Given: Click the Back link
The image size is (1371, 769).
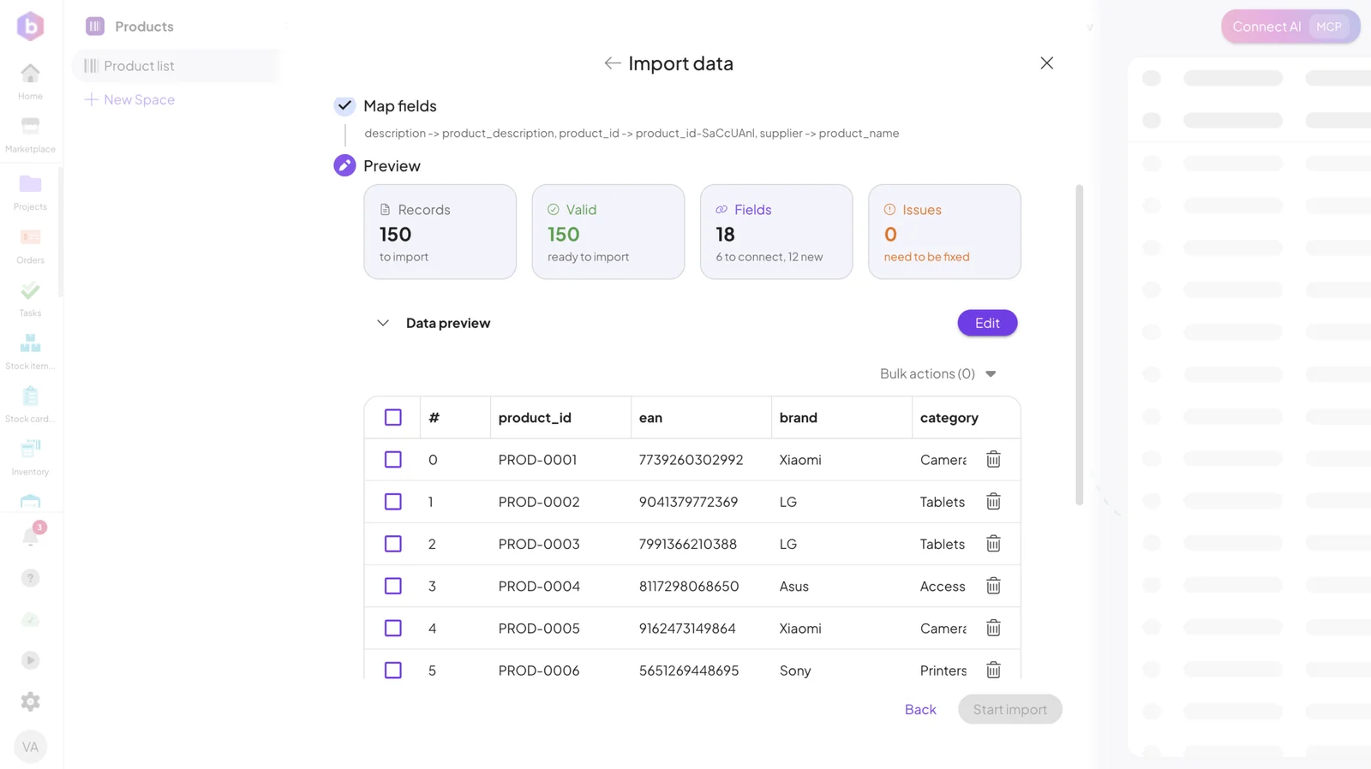Looking at the screenshot, I should tap(920, 710).
